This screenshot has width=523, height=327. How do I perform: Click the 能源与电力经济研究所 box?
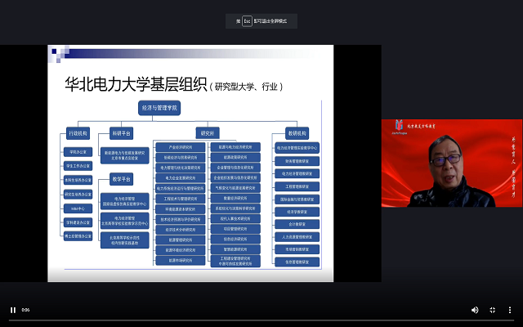click(x=235, y=147)
